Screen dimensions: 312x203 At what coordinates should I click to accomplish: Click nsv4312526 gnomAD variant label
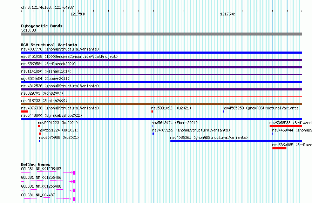coord(60,86)
